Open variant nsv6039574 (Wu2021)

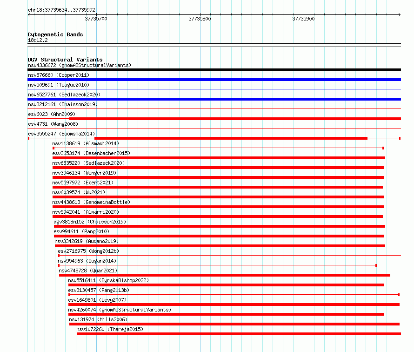[79, 192]
